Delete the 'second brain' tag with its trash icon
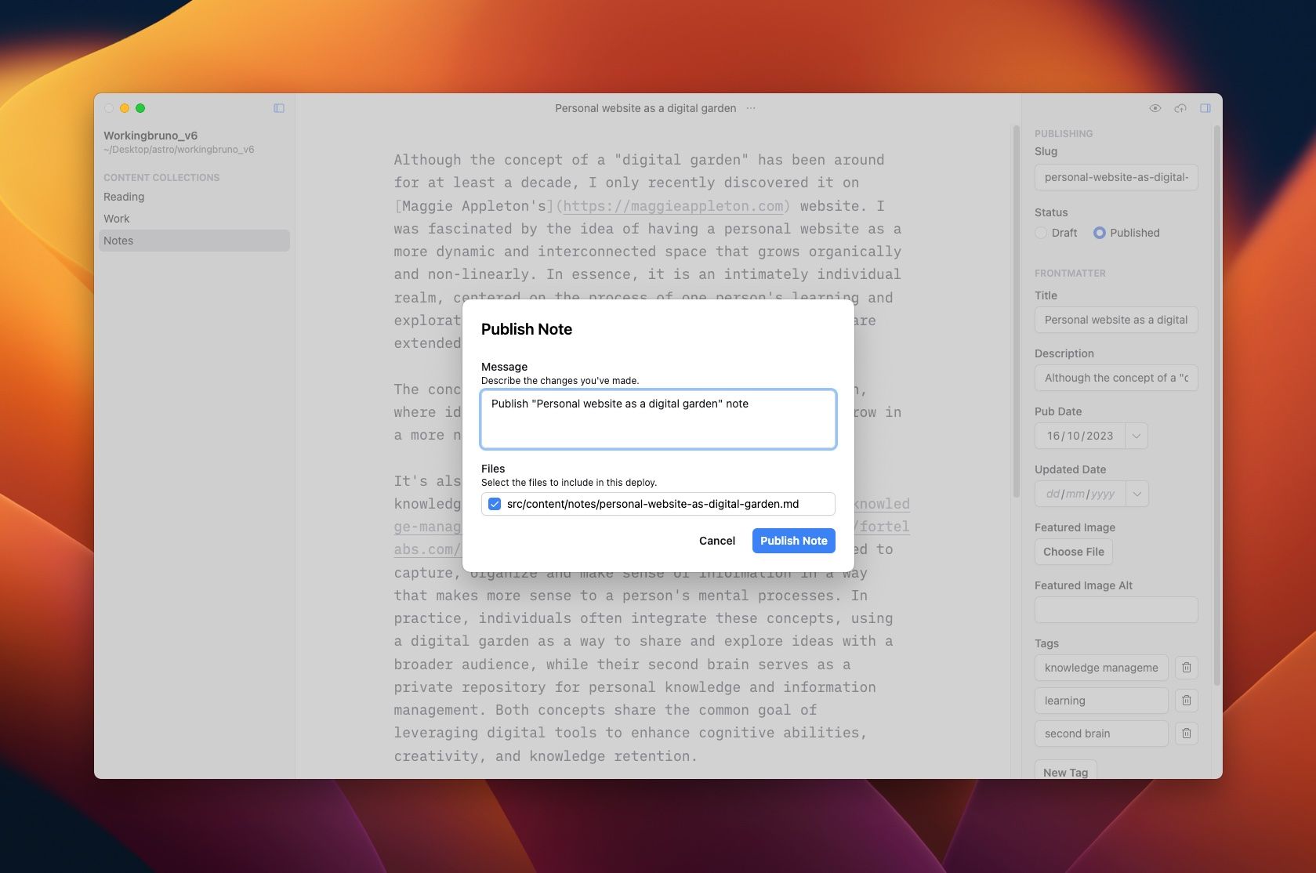Screen dimensions: 1316x873 click(1187, 734)
